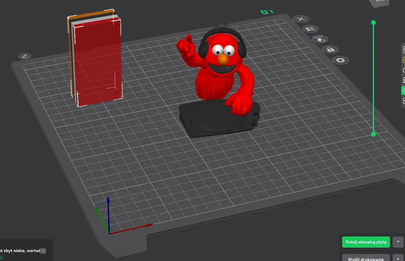Viewport: 405px width, 261px height.
Task: Click the AUTO orient icon on plate
Action: pyautogui.click(x=320, y=40)
